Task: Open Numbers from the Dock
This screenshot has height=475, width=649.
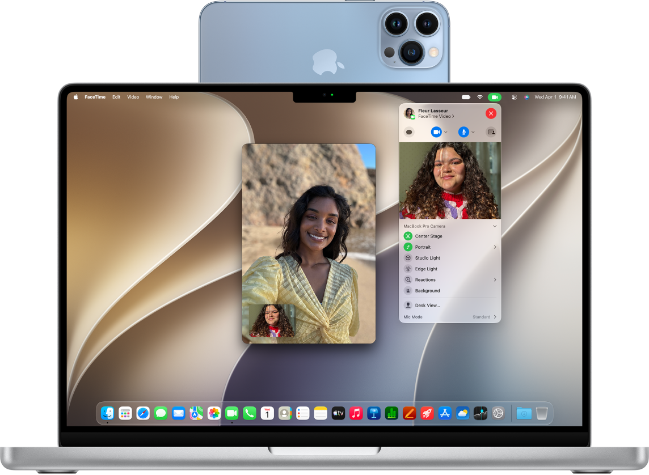Action: 391,413
